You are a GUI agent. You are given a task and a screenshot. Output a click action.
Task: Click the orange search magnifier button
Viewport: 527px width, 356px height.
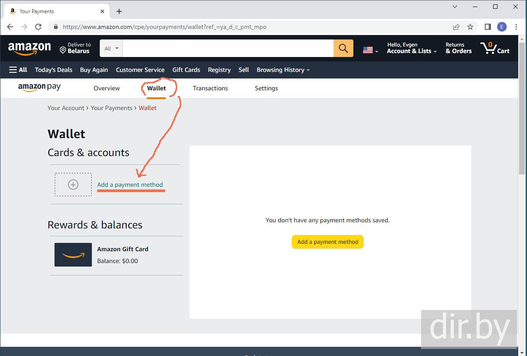click(x=343, y=48)
